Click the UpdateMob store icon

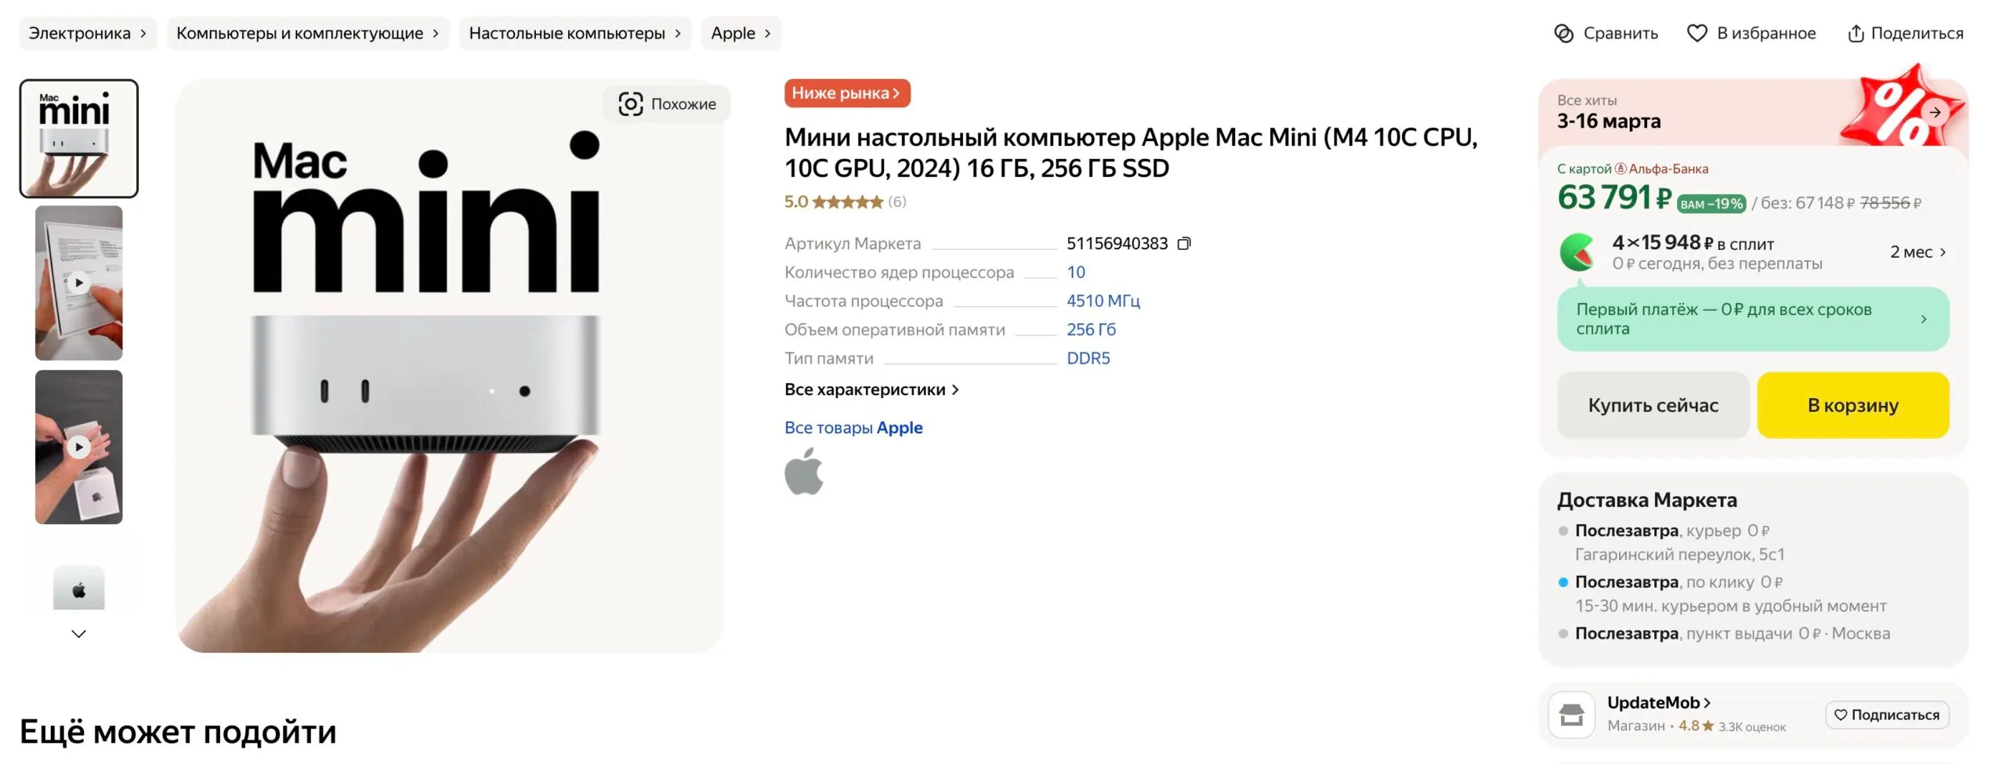click(x=1571, y=715)
